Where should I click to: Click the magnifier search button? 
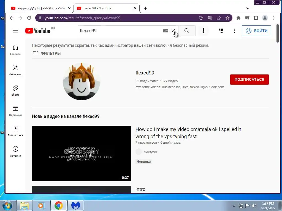[x=187, y=31]
